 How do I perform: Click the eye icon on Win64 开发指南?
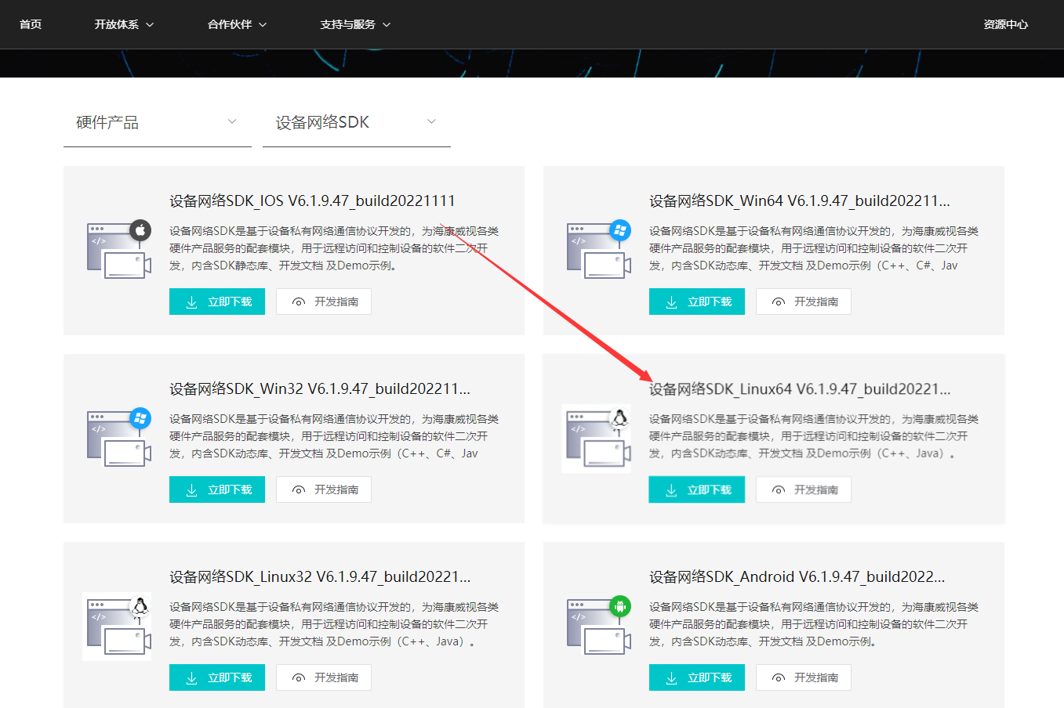[x=779, y=302]
